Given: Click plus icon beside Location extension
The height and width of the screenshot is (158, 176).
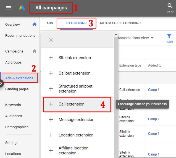Looking at the screenshot, I should click(51, 135).
